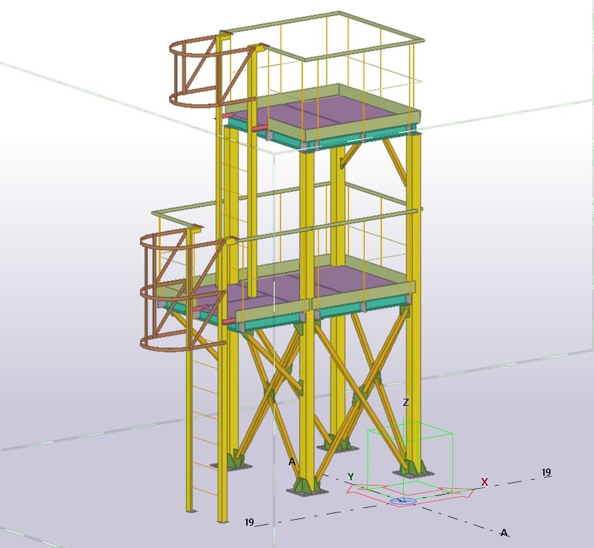
Task: Click the green Y axis label
Action: click(351, 477)
